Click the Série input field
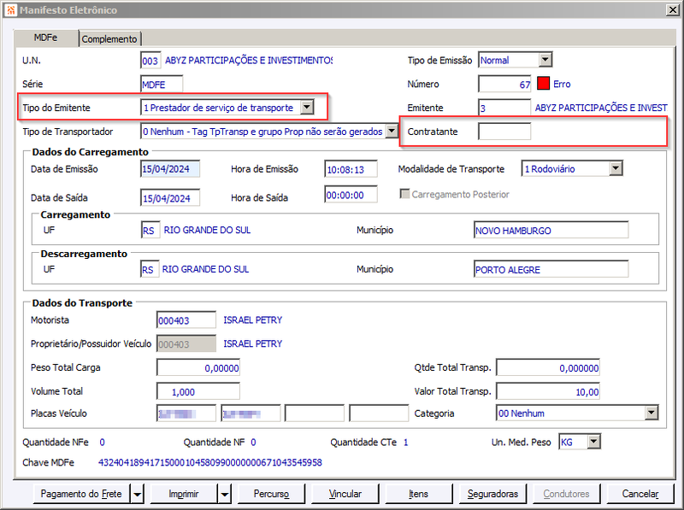684x510 pixels. click(162, 84)
